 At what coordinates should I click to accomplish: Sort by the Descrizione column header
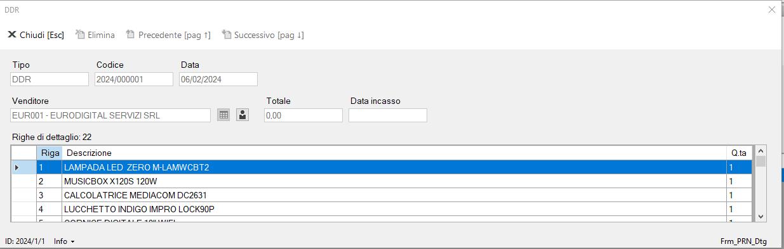[394, 153]
